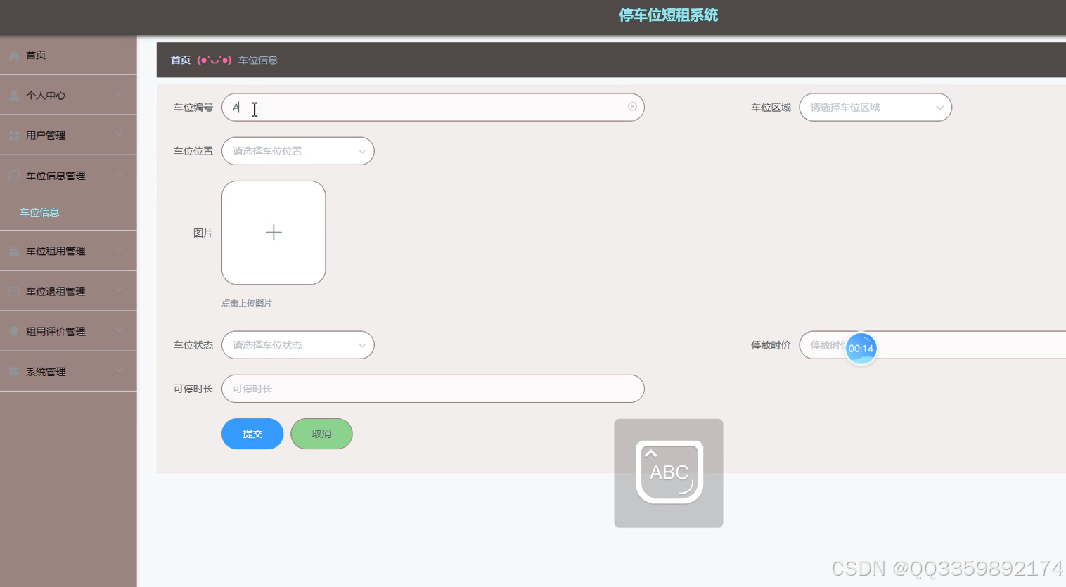Viewport: 1066px width, 587px height.
Task: Click the ABC input method indicator
Action: click(x=669, y=473)
